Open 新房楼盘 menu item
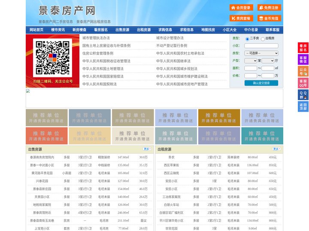 (79, 30)
